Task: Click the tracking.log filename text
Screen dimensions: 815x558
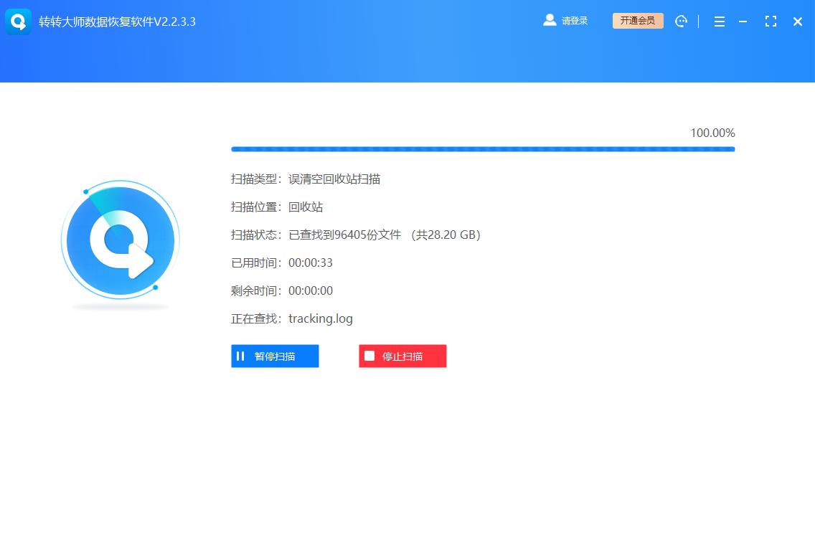Action: [x=320, y=318]
